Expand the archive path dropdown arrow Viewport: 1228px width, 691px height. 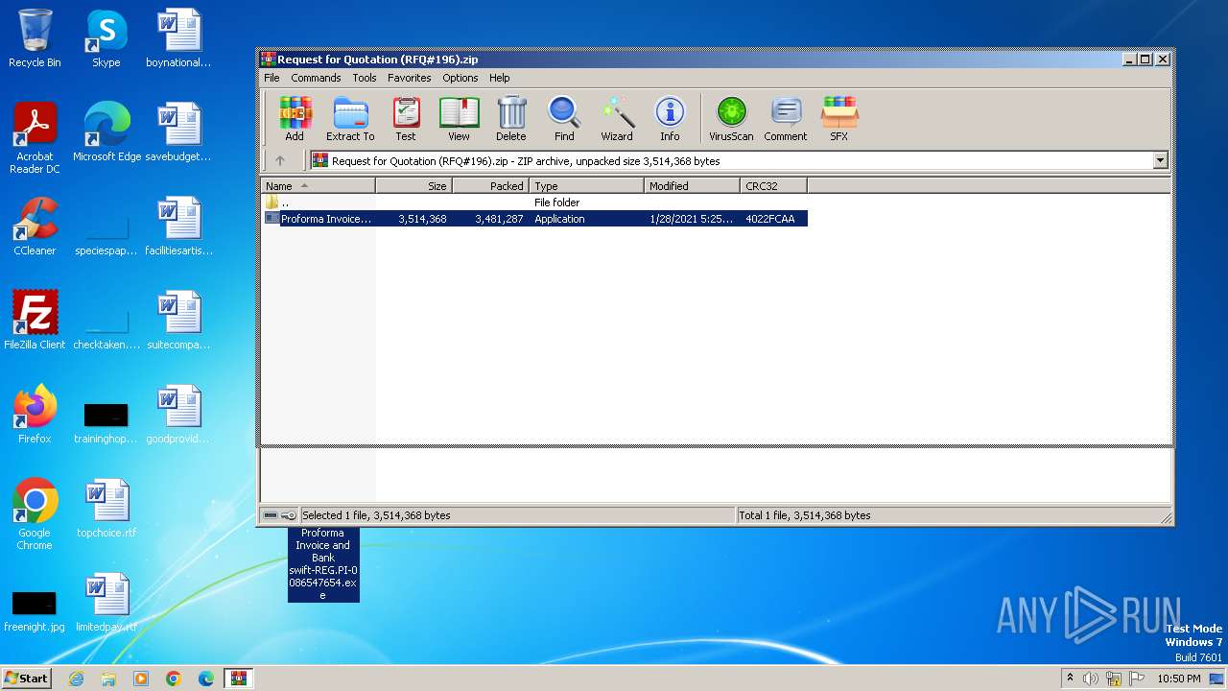click(1160, 161)
